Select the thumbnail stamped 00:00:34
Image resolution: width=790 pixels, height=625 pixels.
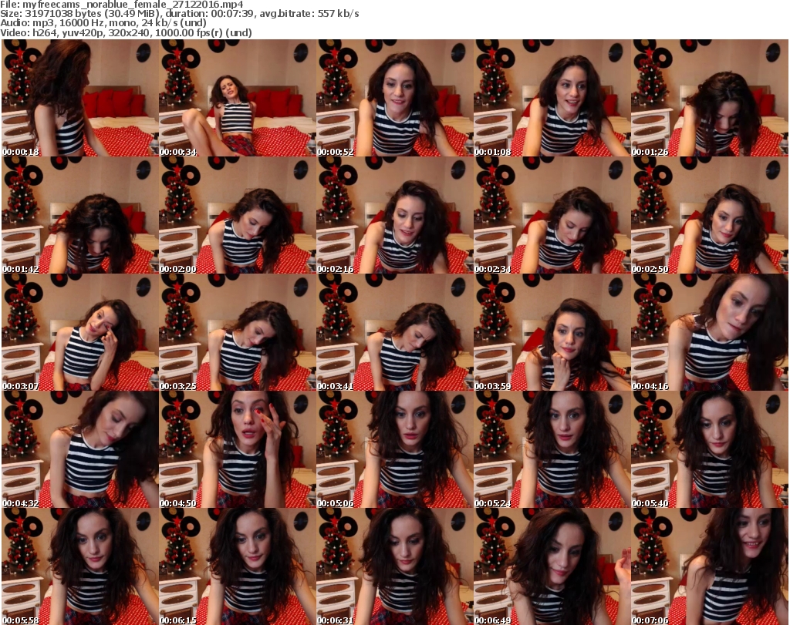(x=238, y=98)
